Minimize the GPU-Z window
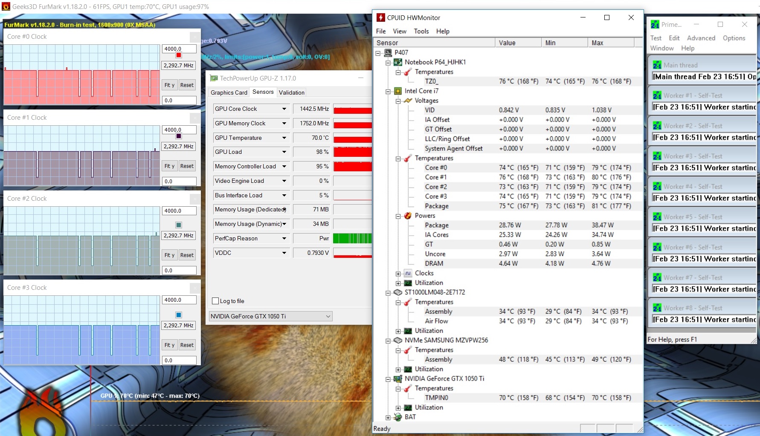Image resolution: width=760 pixels, height=436 pixels. tap(361, 78)
